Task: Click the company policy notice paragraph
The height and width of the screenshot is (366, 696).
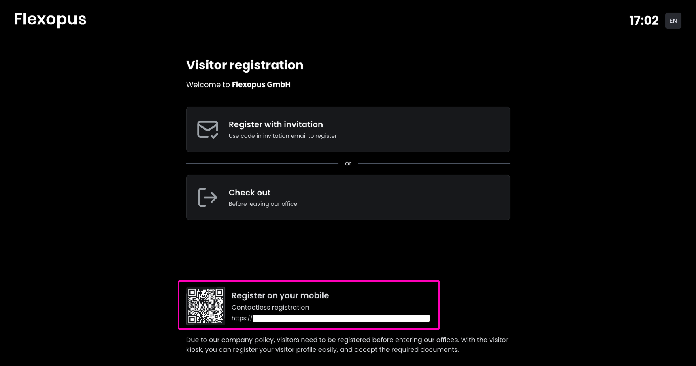Action: tap(347, 345)
